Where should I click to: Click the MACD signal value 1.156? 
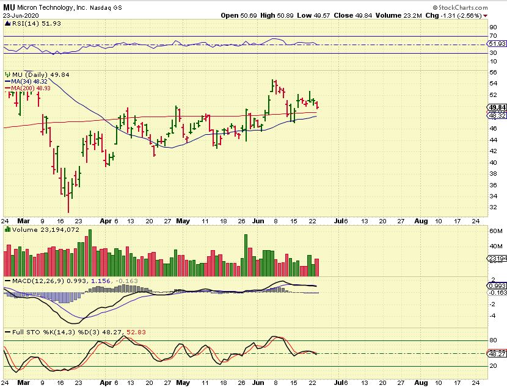coord(101,281)
